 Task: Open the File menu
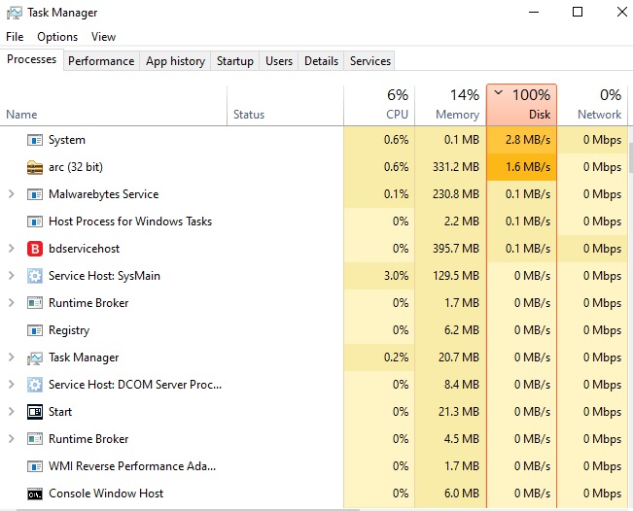coord(15,37)
